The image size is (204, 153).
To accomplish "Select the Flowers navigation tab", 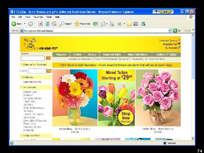I will pos(61,54).
